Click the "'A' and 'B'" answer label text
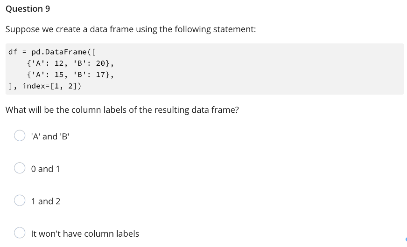407x247 pixels. (50, 137)
